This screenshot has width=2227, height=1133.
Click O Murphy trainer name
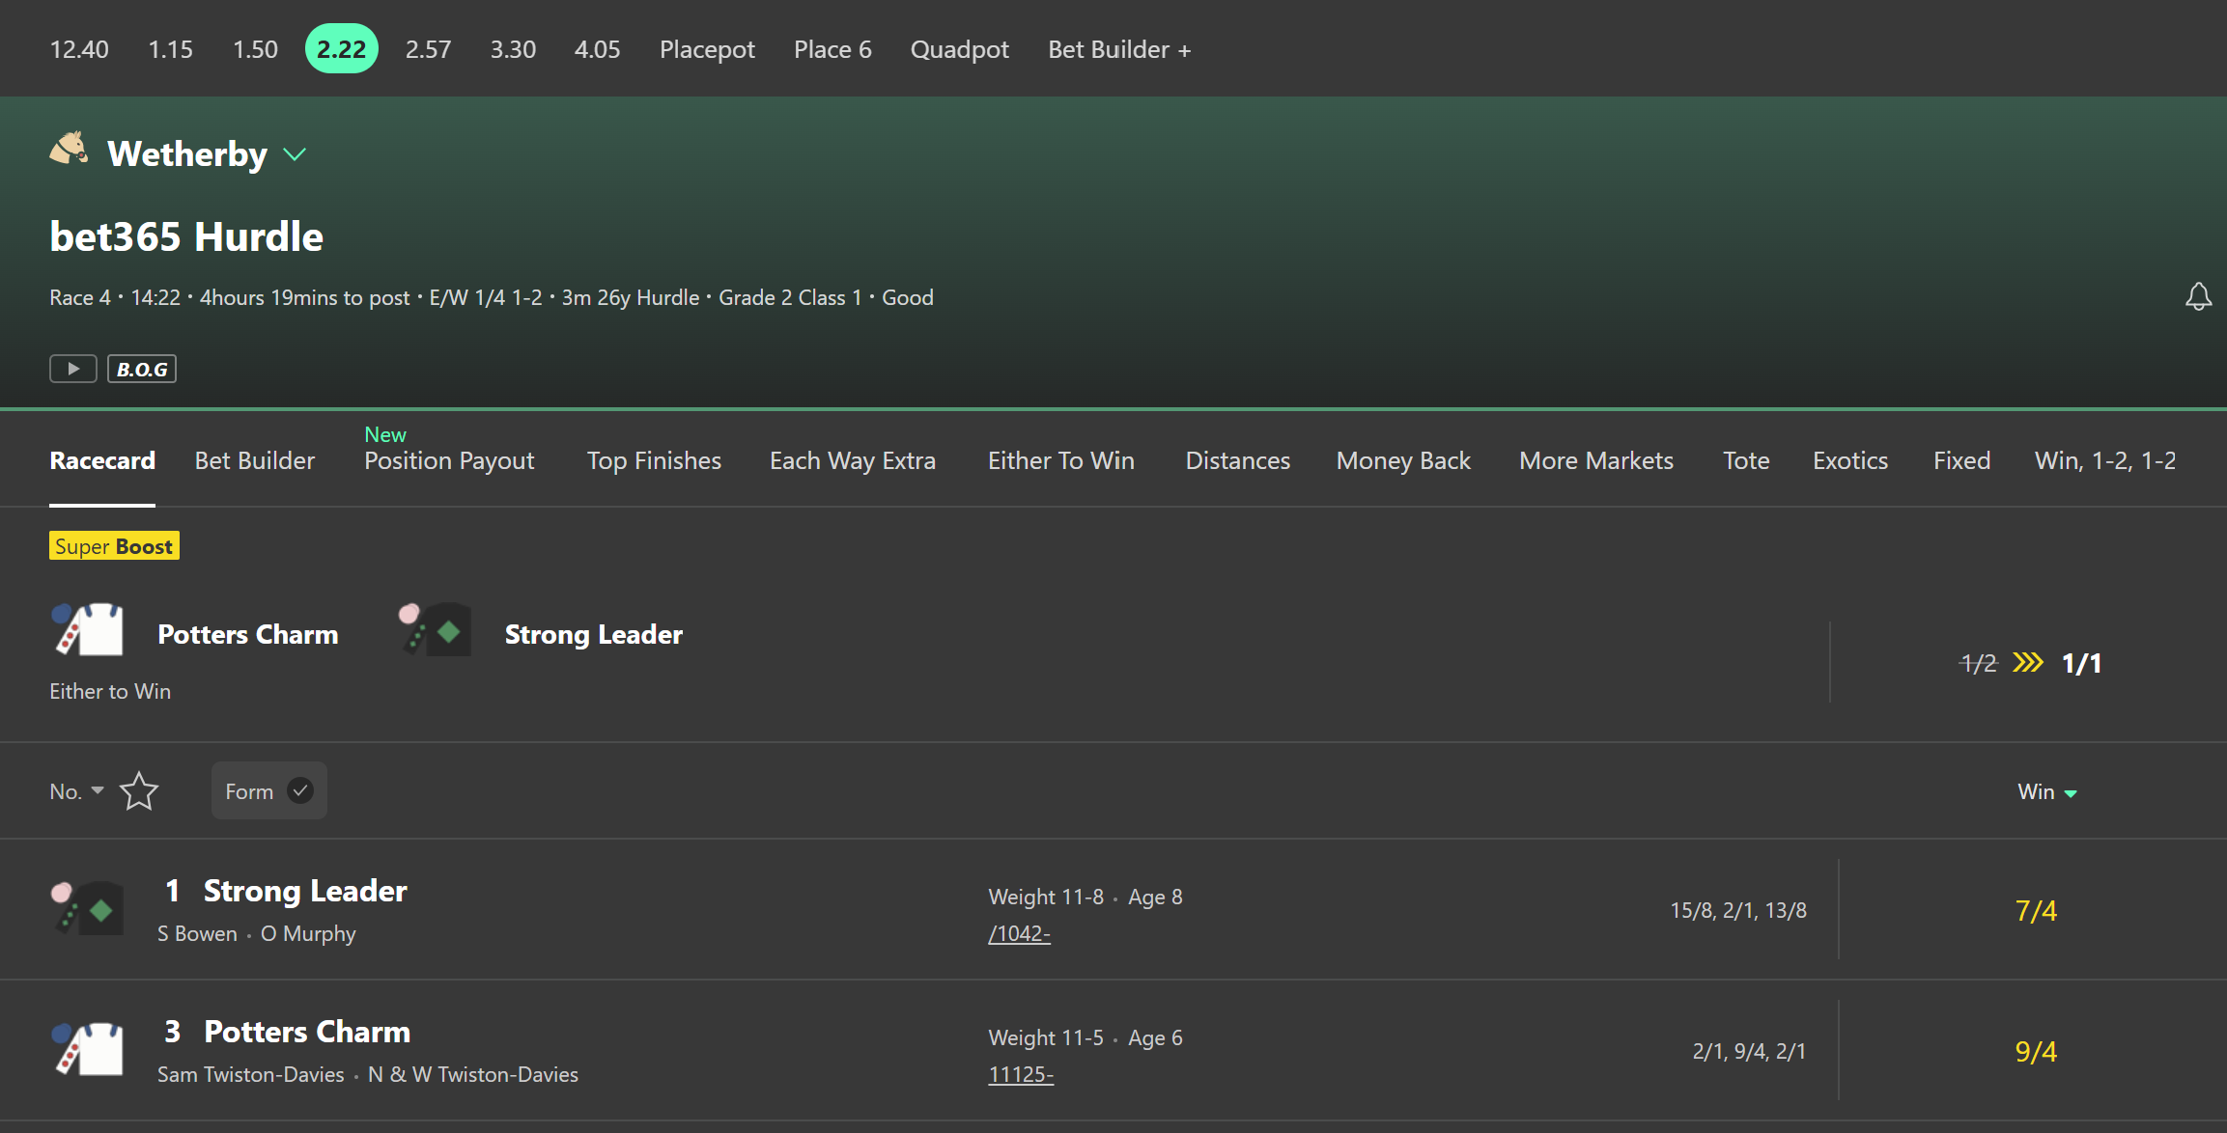[x=308, y=933]
